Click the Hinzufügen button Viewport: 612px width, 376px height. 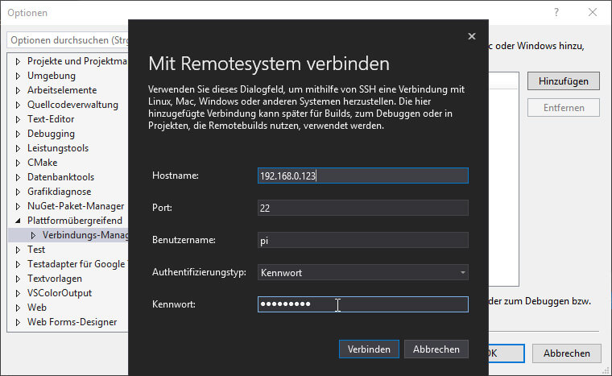564,81
